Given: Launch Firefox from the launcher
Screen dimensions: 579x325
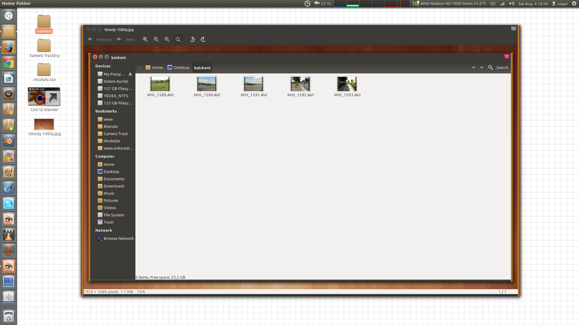Looking at the screenshot, I should click(8, 47).
